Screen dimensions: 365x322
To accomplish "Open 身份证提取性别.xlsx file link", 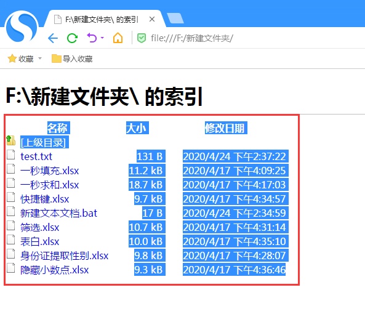I will pyautogui.click(x=64, y=256).
